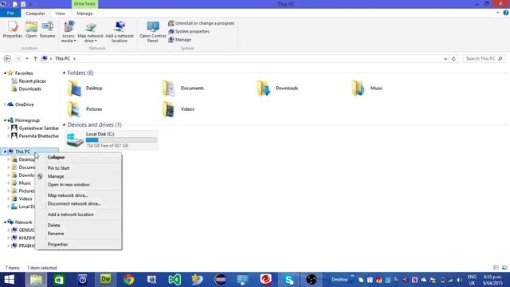
Task: Collapse the Network tree node
Action: [5, 222]
